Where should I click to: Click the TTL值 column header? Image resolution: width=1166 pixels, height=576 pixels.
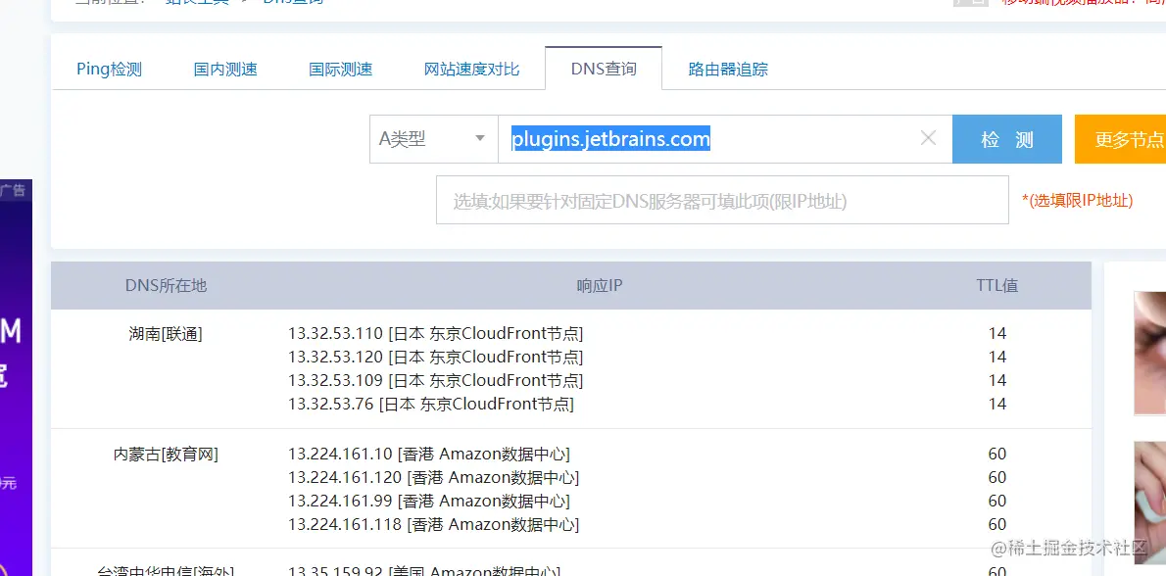997,285
